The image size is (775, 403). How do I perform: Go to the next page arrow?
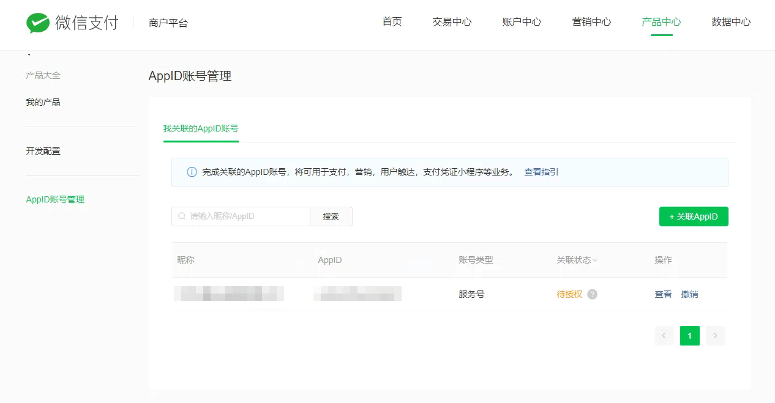click(715, 336)
